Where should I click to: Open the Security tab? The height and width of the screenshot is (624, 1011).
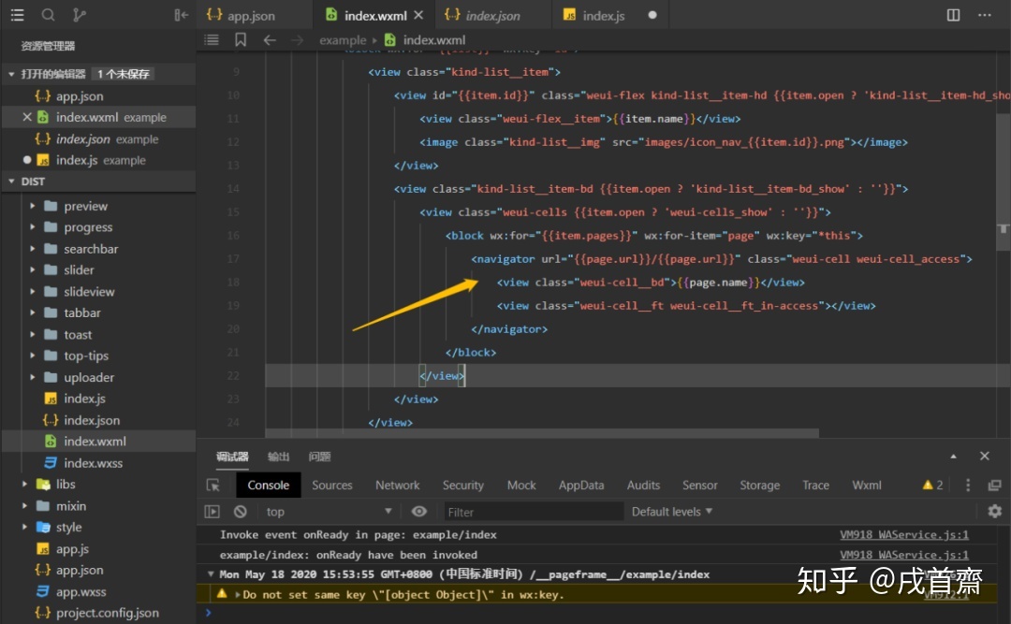[463, 486]
